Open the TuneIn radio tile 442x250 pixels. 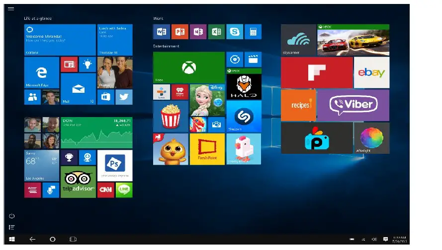[x=162, y=92]
